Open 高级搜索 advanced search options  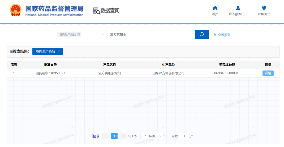[x=222, y=35]
